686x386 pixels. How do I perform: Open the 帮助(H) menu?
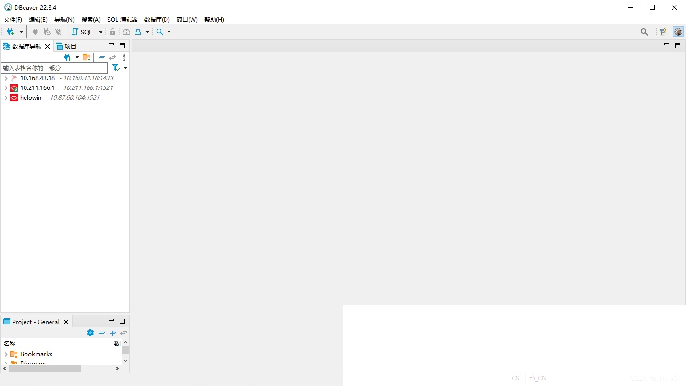click(214, 20)
